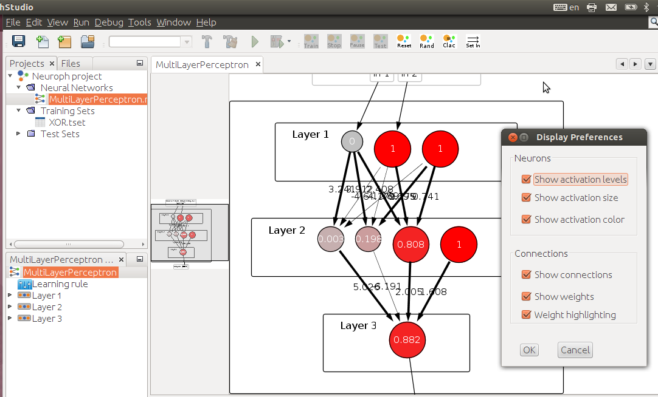Collapse the Training Sets node
This screenshot has width=658, height=397.
click(x=18, y=110)
